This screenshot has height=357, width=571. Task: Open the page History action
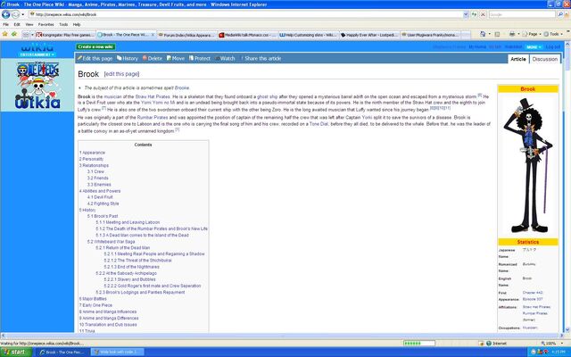pyautogui.click(x=128, y=58)
